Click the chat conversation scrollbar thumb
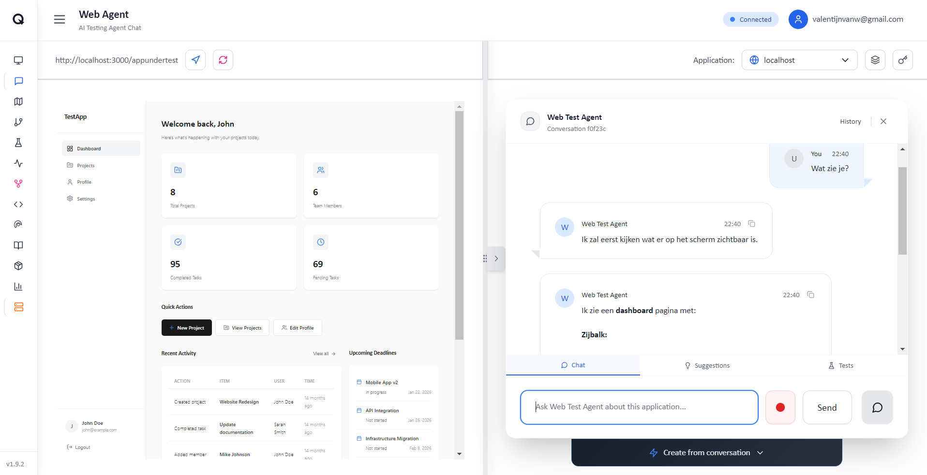 pos(902,211)
